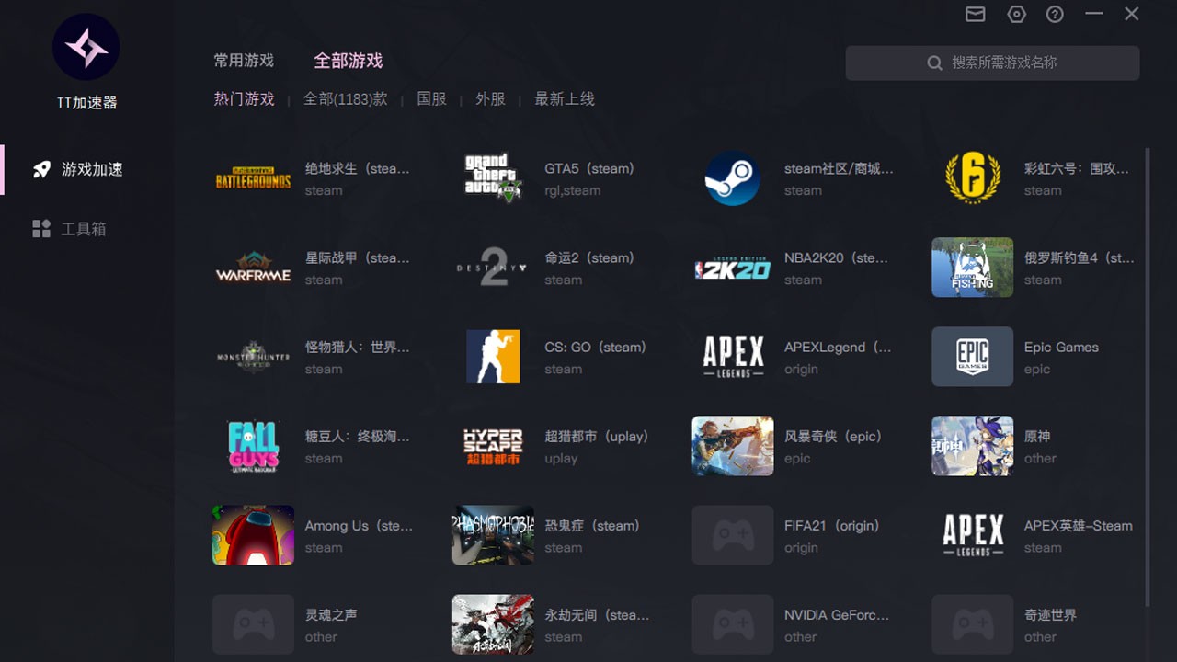
Task: Click the 彩虹六号 game title
Action: click(x=1077, y=169)
